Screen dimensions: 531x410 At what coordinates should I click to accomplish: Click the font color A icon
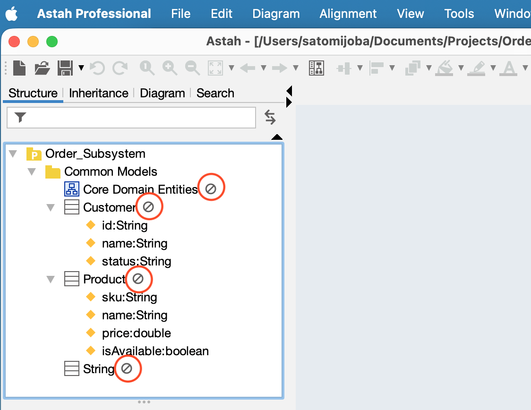[x=509, y=68]
